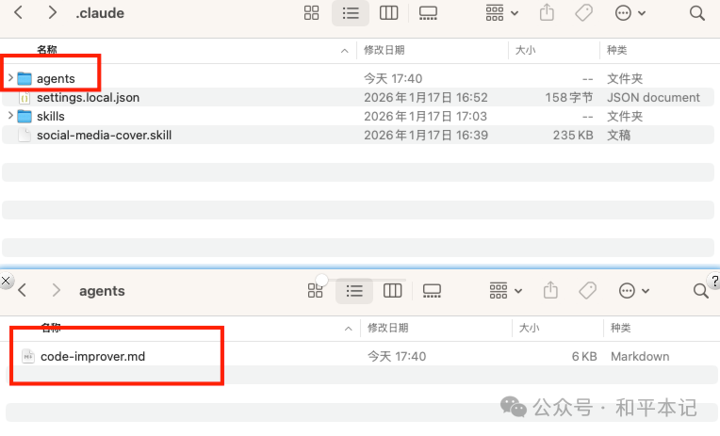Screen dimensions: 720x436
Task: Go forward in the .claude Finder window
Action: pyautogui.click(x=53, y=12)
